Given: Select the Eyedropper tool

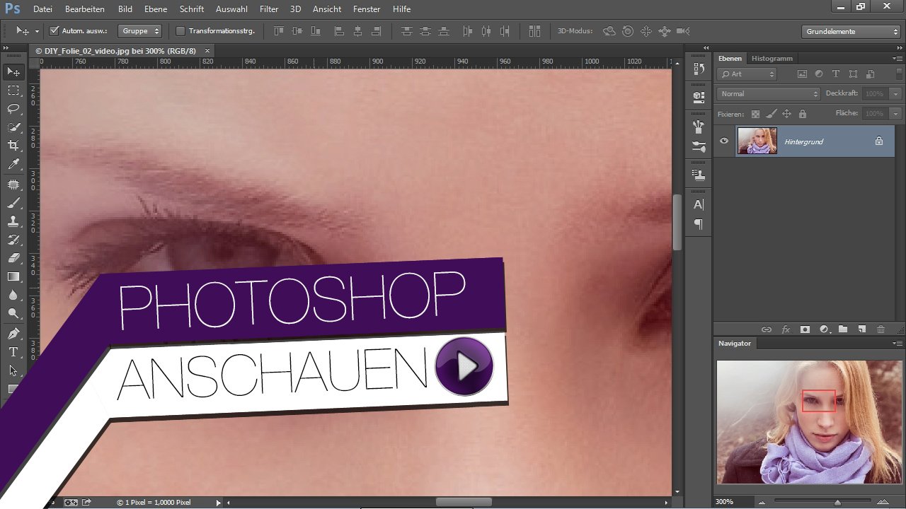Looking at the screenshot, I should (x=13, y=164).
